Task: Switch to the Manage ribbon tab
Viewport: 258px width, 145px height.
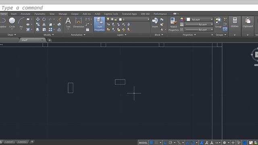Action: [x=63, y=14]
